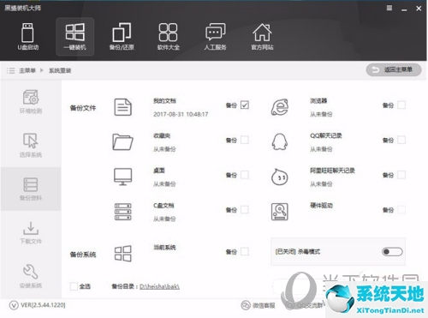Check 硬件驱动 backup checkbox
The width and height of the screenshot is (428, 318).
pyautogui.click(x=401, y=210)
